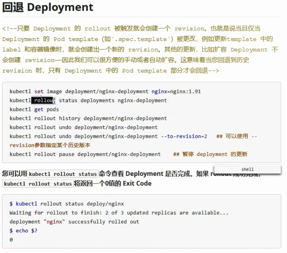
Task: Click inline code 'kubectl rollout status' after 您可以用
Action: click(x=63, y=174)
